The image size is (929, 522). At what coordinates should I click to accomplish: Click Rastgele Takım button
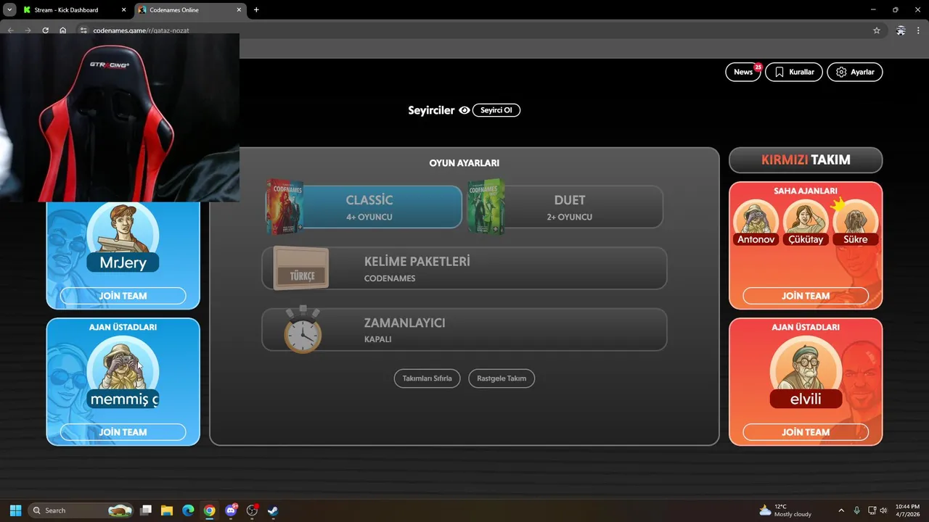pyautogui.click(x=502, y=378)
